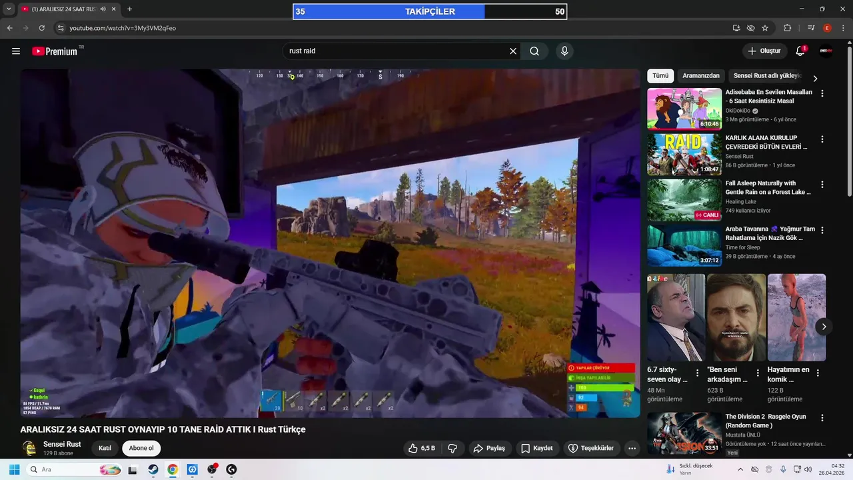The height and width of the screenshot is (480, 853).
Task: Open the Oluştur create menu
Action: tap(764, 51)
